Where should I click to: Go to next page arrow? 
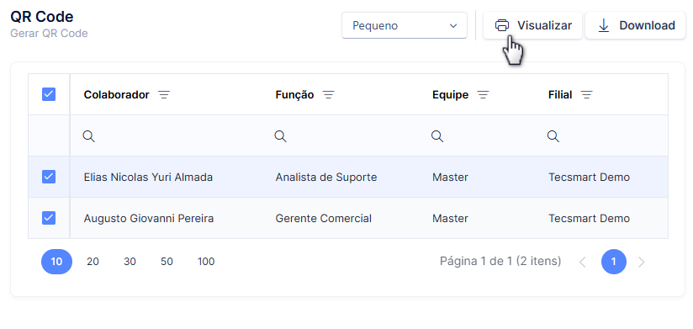point(642,263)
